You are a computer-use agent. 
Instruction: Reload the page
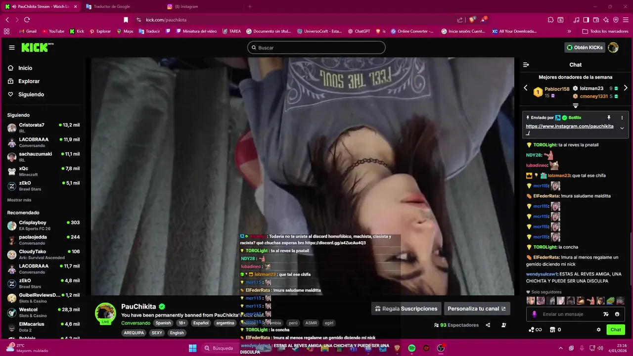tap(27, 20)
